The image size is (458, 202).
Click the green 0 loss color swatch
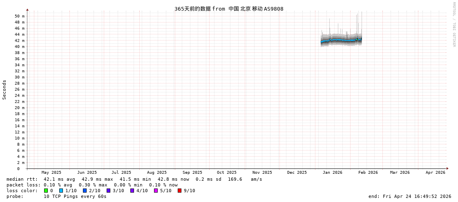46,191
